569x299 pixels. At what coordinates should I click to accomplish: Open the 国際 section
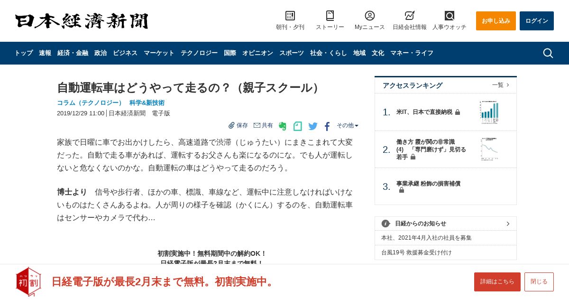230,53
